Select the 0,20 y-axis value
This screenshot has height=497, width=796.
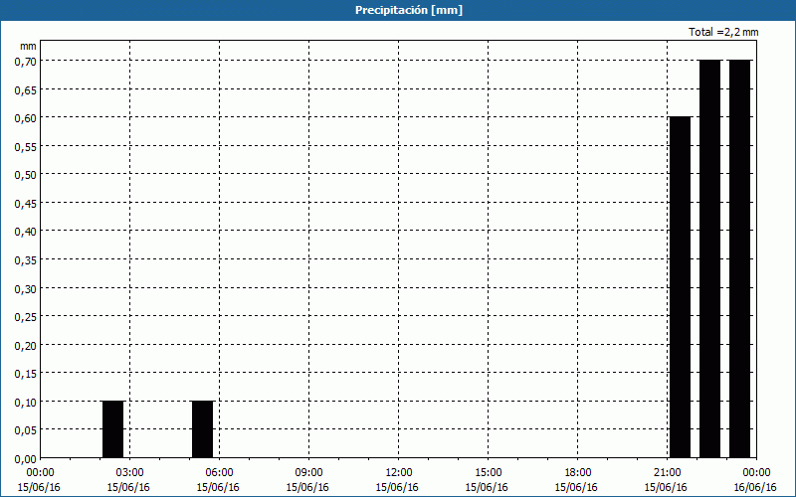click(26, 345)
